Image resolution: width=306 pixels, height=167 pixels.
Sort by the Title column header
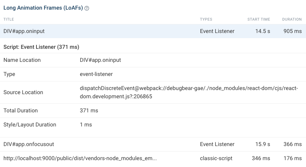9,20
